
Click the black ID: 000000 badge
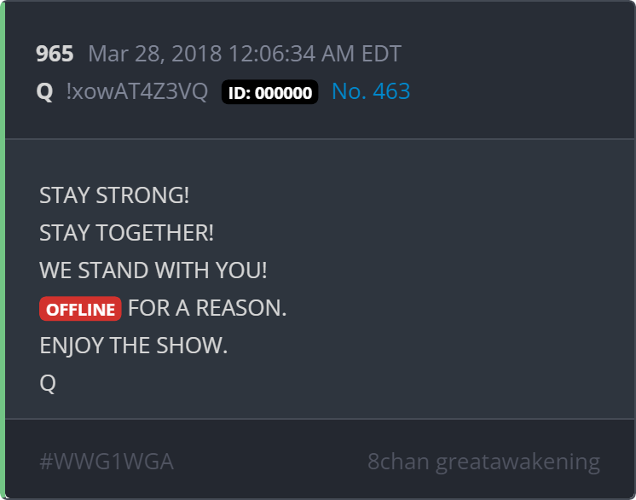click(x=269, y=92)
